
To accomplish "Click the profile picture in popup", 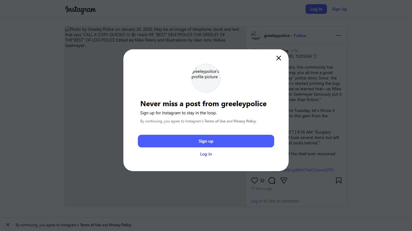I will (206, 78).
